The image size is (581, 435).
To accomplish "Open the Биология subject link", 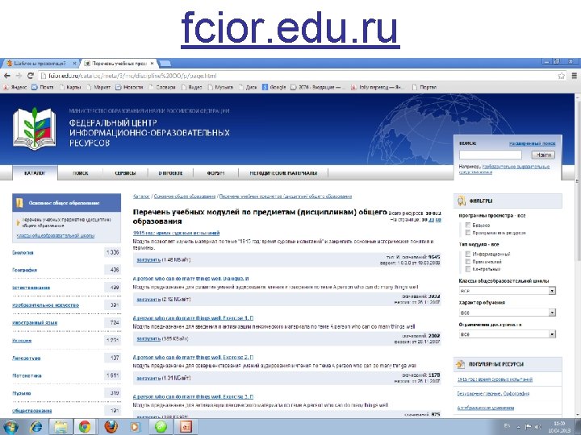I will pyautogui.click(x=23, y=253).
